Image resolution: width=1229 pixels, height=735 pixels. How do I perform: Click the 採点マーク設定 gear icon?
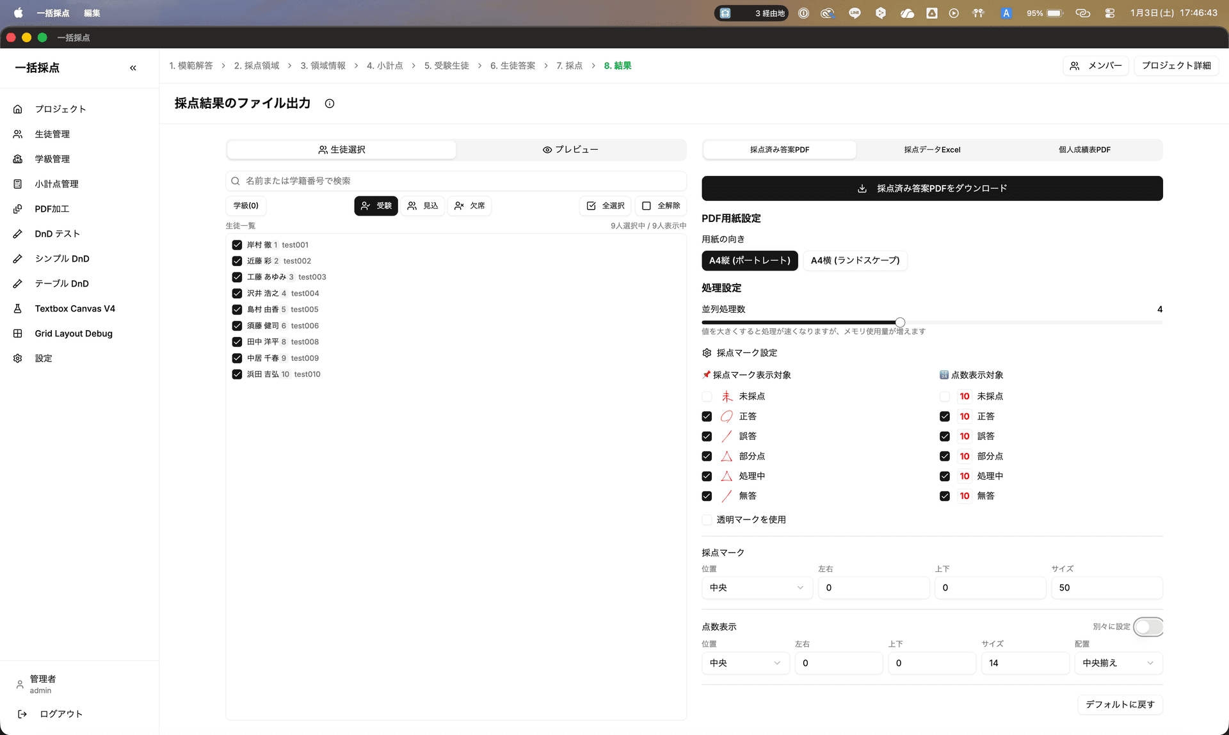[707, 352]
